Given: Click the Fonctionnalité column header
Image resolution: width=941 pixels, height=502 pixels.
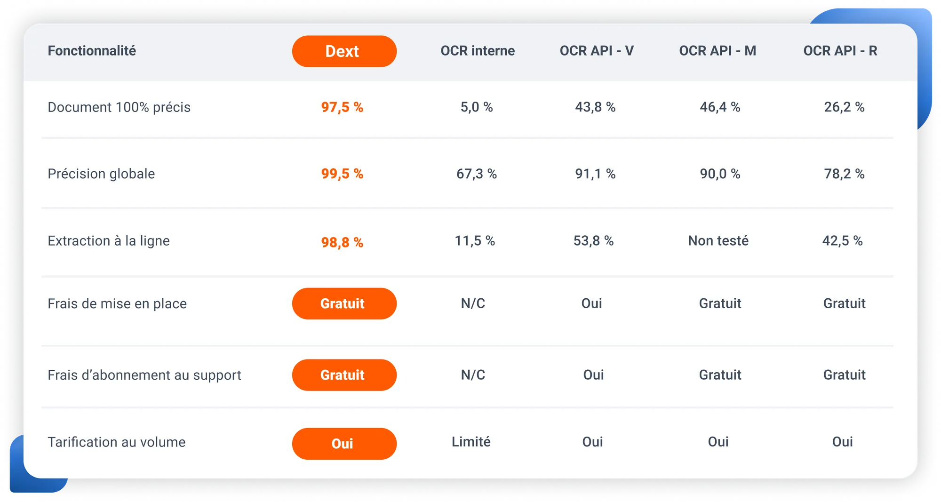Looking at the screenshot, I should (x=92, y=51).
